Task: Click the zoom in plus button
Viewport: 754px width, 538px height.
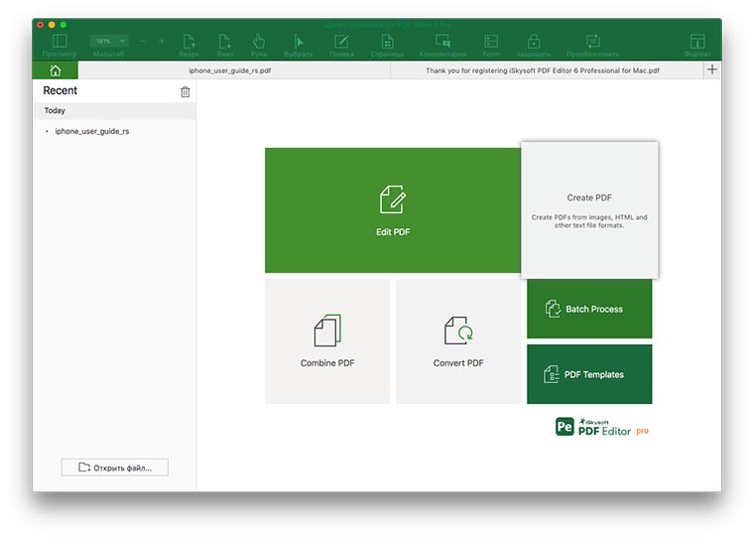Action: (x=162, y=42)
